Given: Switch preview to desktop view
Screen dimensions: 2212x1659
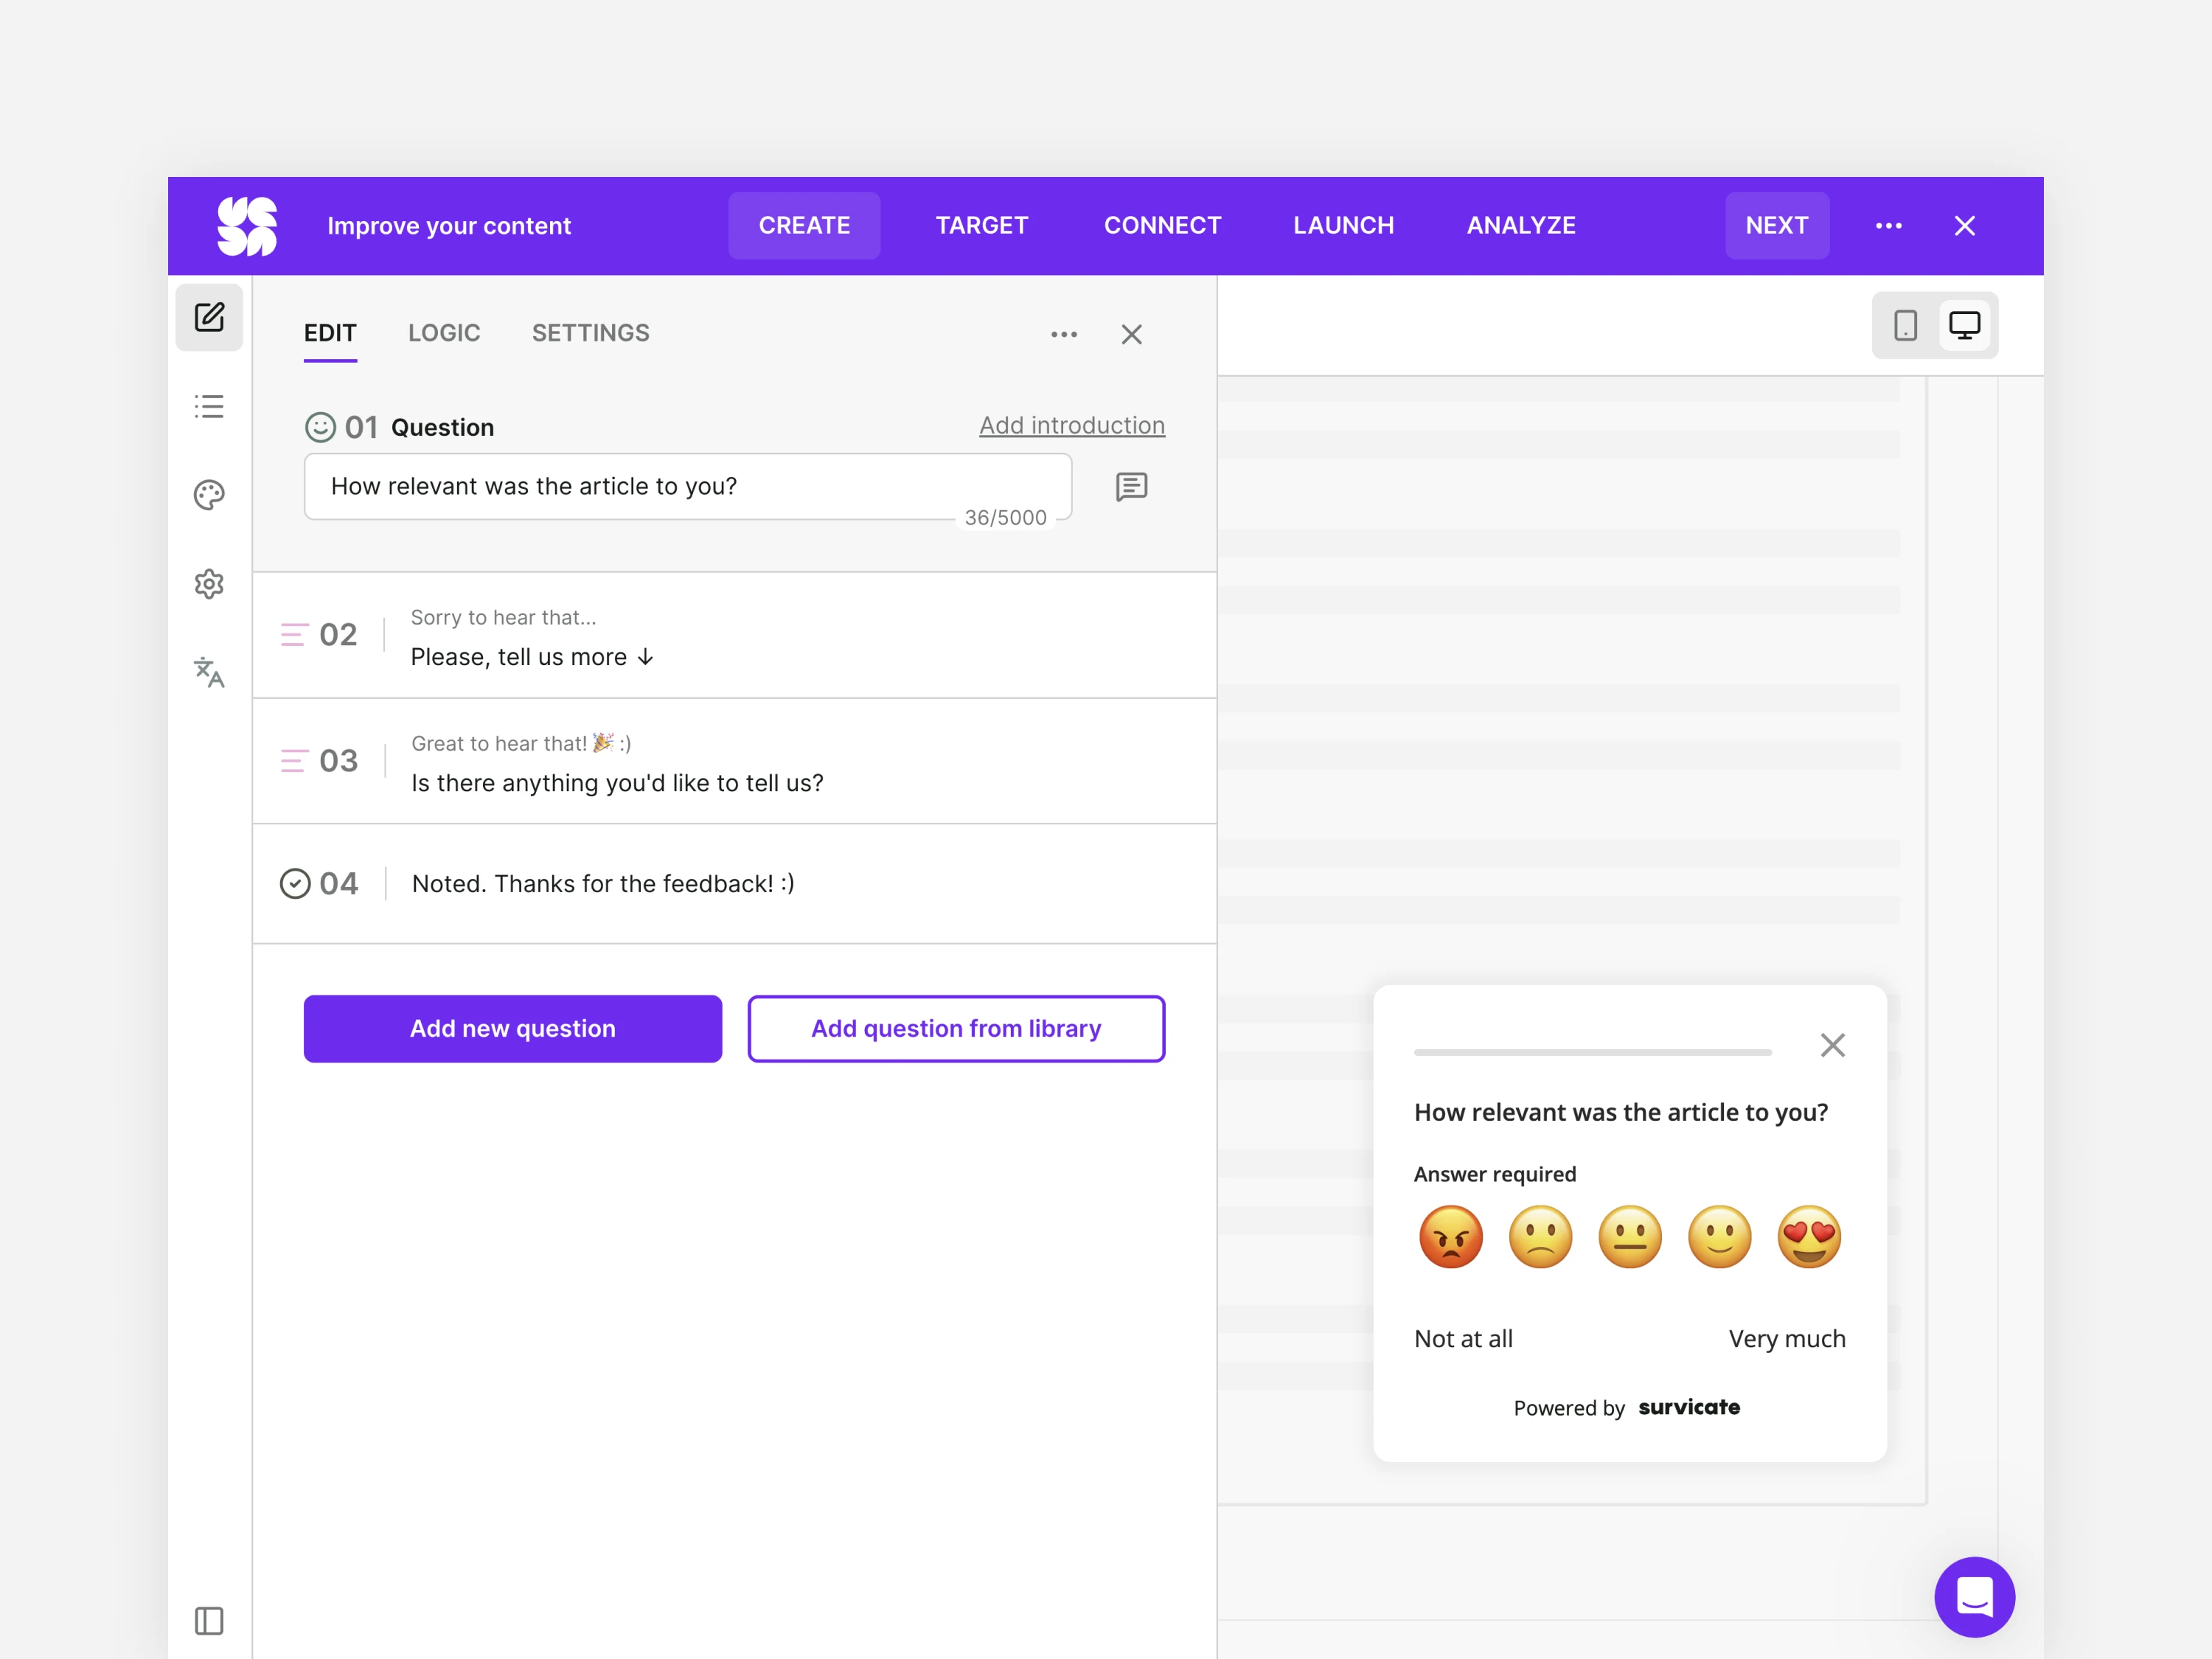Looking at the screenshot, I should pyautogui.click(x=1964, y=326).
